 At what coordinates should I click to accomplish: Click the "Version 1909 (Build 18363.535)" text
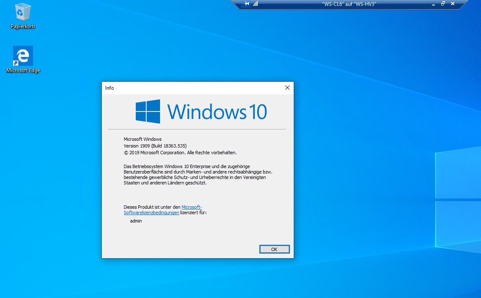coord(155,146)
